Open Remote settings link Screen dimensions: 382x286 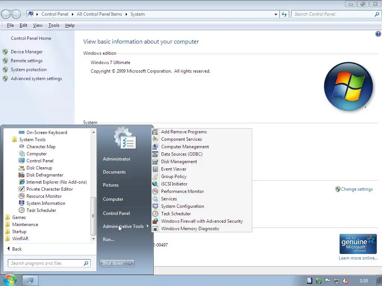[26, 61]
